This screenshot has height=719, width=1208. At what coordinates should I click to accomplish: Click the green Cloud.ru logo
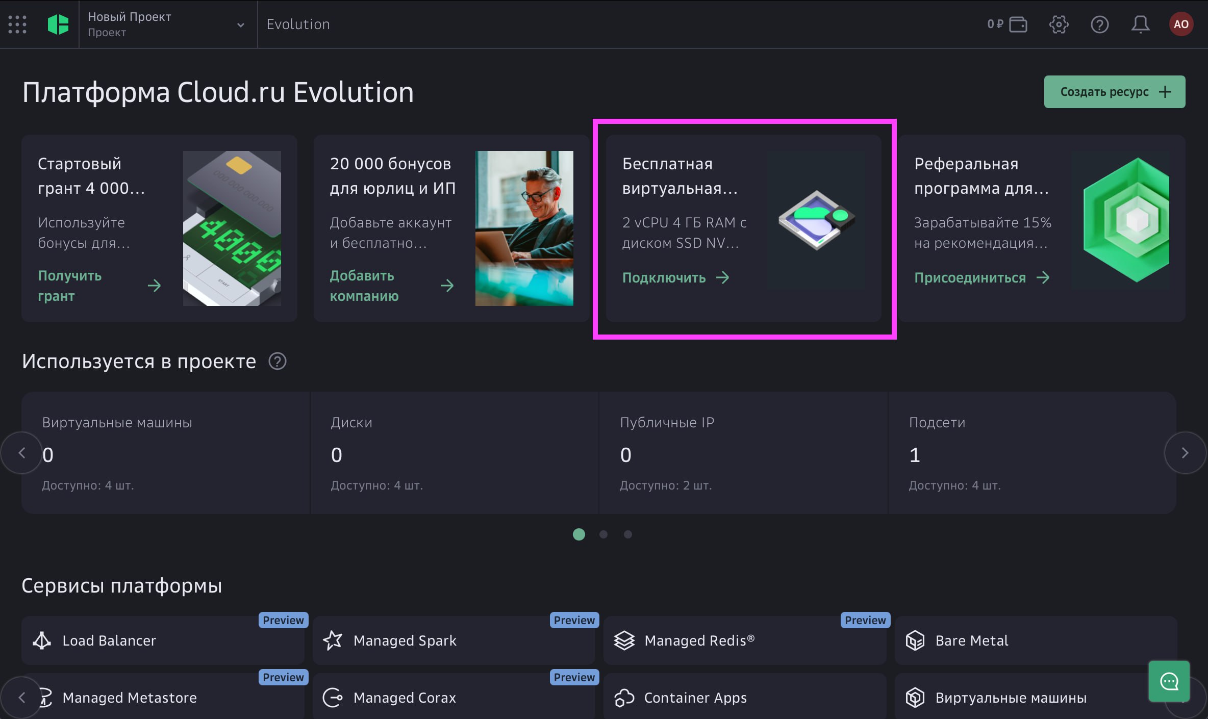[58, 24]
